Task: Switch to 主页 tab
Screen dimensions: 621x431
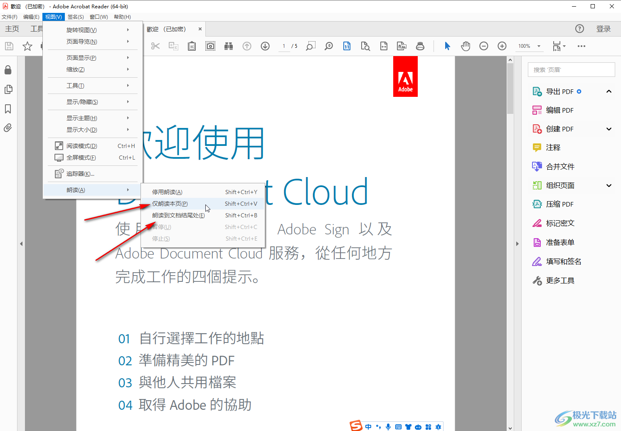Action: click(12, 29)
